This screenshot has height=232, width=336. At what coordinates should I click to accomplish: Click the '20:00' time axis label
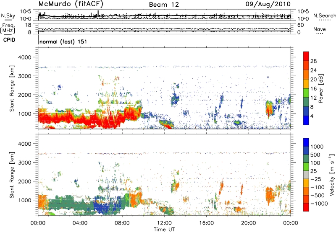(x=249, y=223)
